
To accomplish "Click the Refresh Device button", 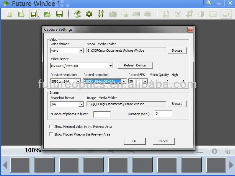I will pyautogui.click(x=135, y=65).
